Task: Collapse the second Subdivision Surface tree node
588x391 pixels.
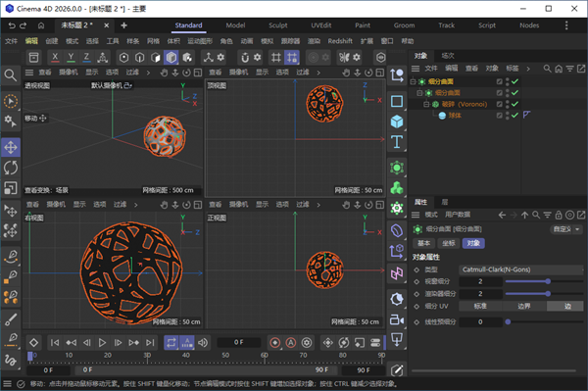Action: (x=419, y=92)
